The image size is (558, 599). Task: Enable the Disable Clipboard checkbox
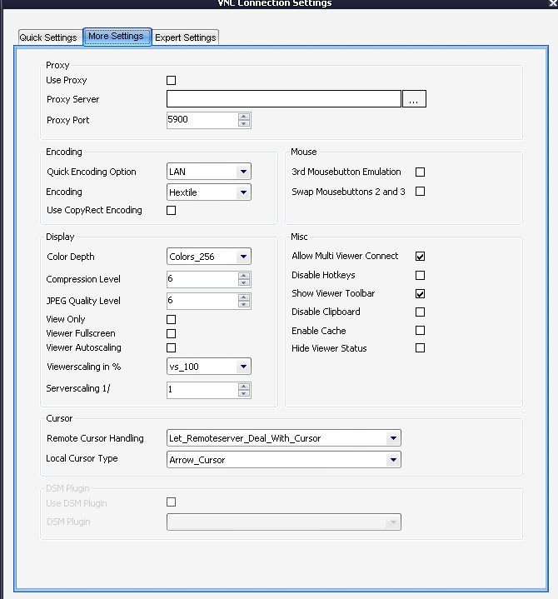420,312
